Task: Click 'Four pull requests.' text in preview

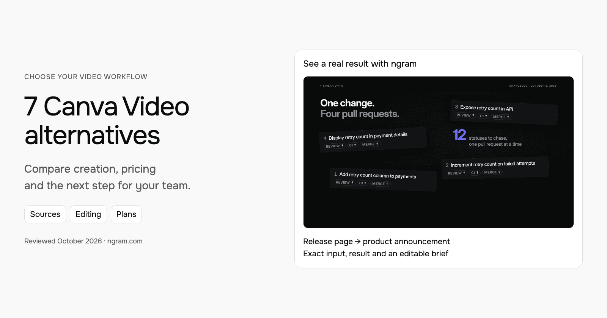Action: (x=360, y=114)
